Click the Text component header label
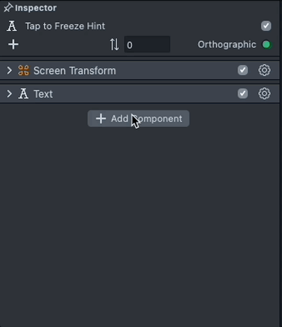282x327 pixels. 43,94
